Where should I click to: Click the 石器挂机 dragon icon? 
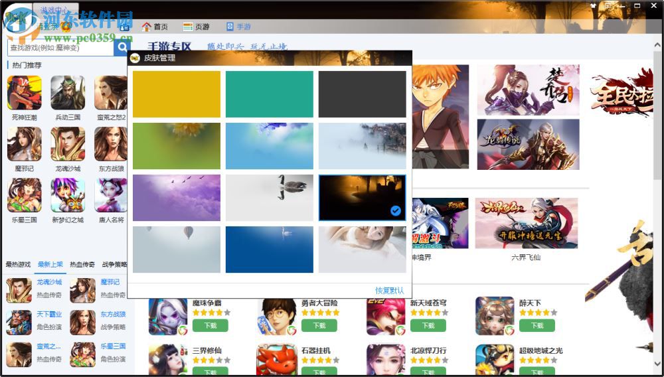277,360
